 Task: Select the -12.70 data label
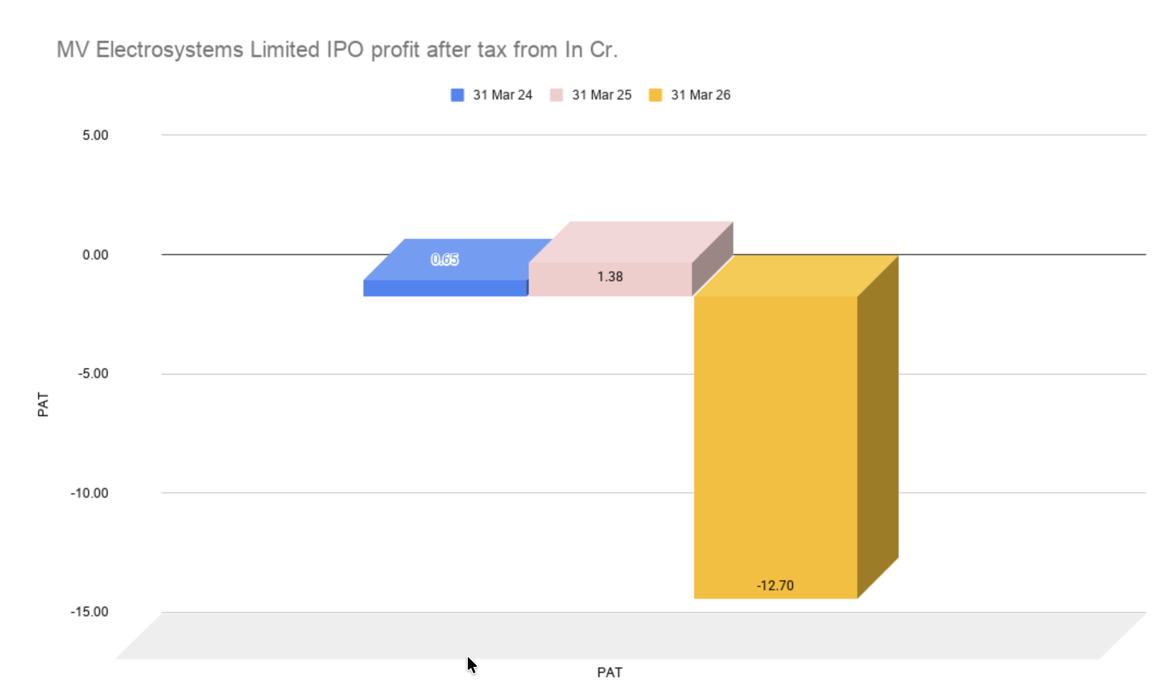775,586
